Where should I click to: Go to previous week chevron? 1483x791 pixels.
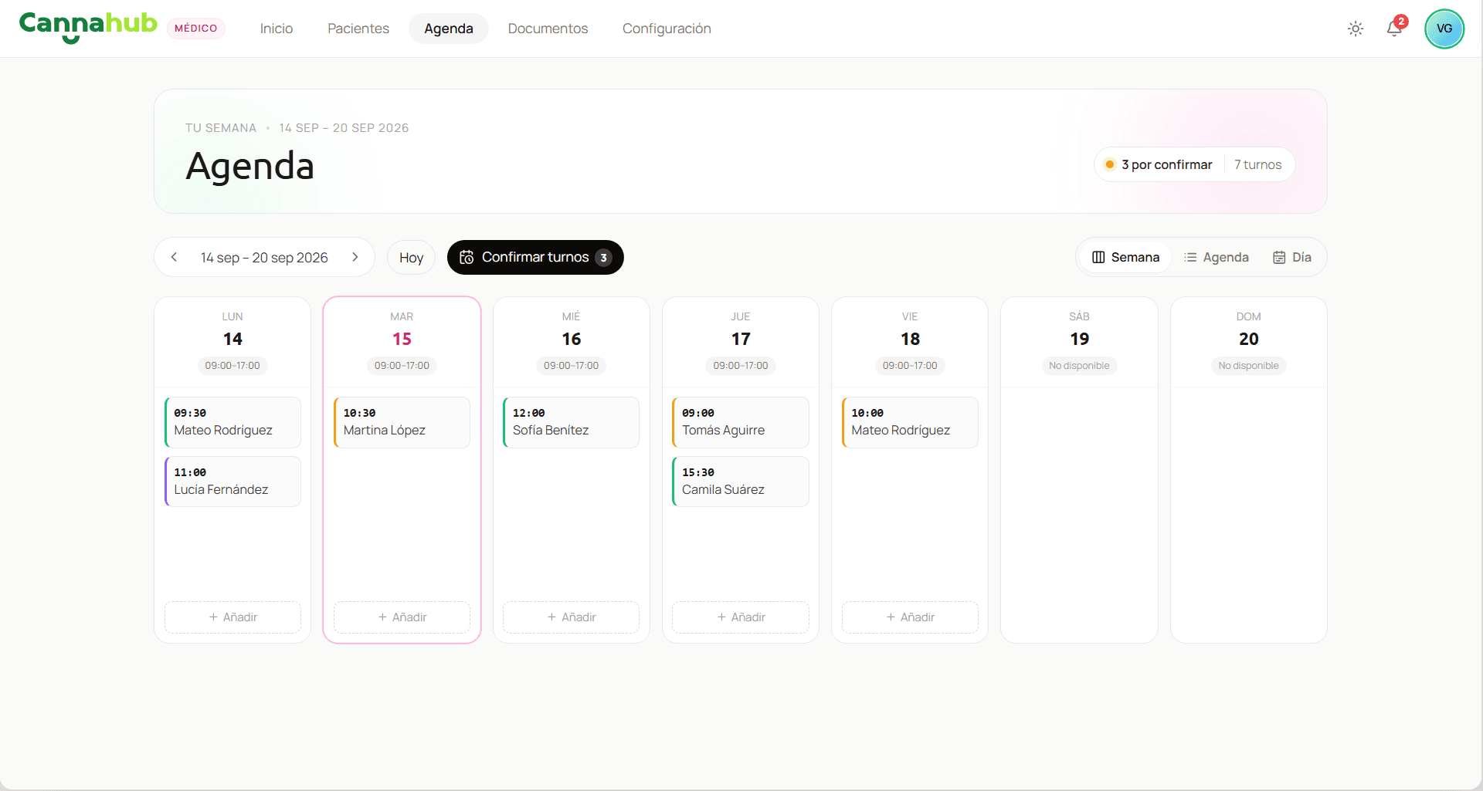coord(175,257)
